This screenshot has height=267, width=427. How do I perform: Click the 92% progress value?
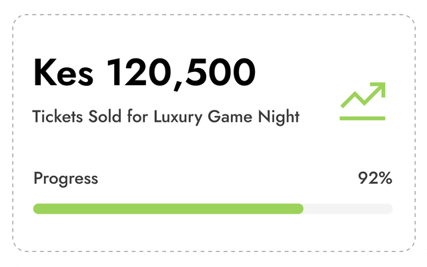(375, 178)
